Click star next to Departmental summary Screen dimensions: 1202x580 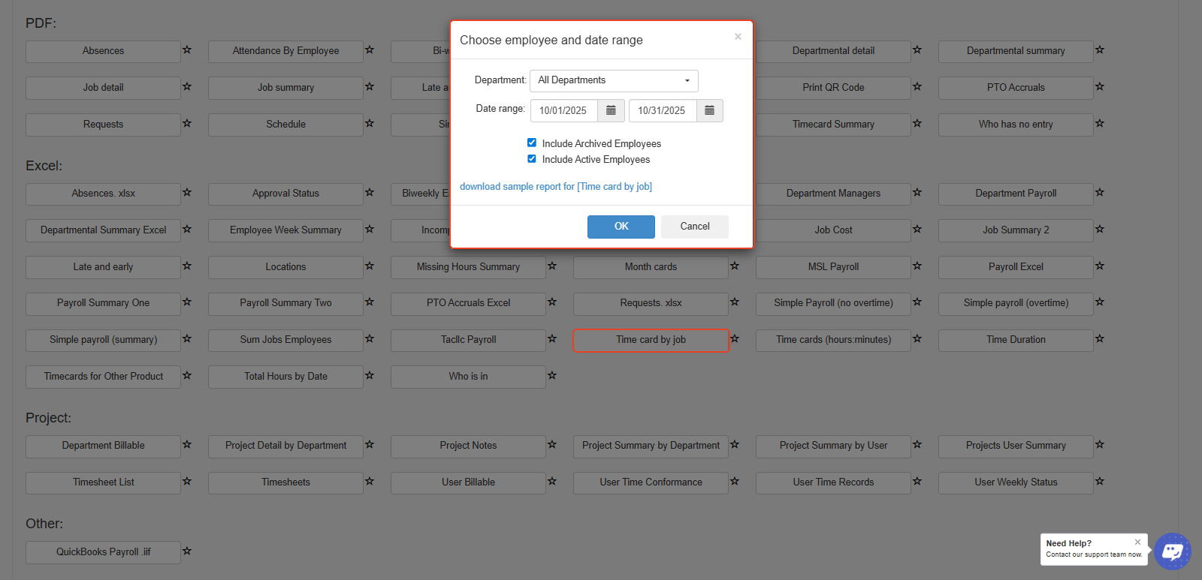(1100, 50)
